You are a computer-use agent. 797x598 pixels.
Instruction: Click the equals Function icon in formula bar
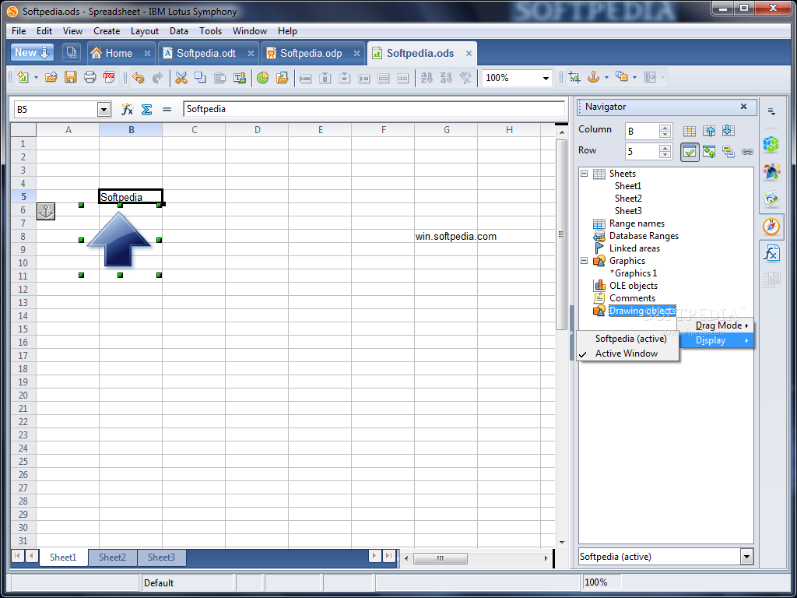[x=167, y=109]
